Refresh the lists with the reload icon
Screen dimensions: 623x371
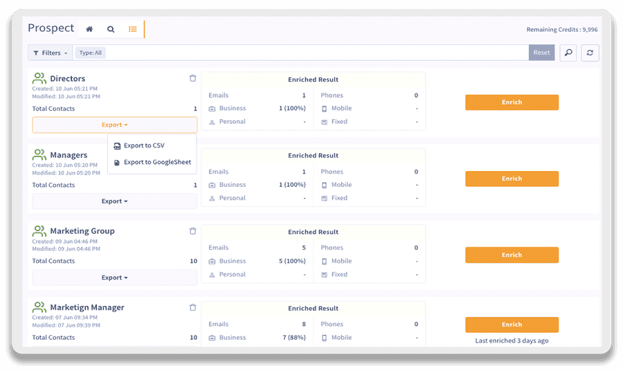click(590, 53)
